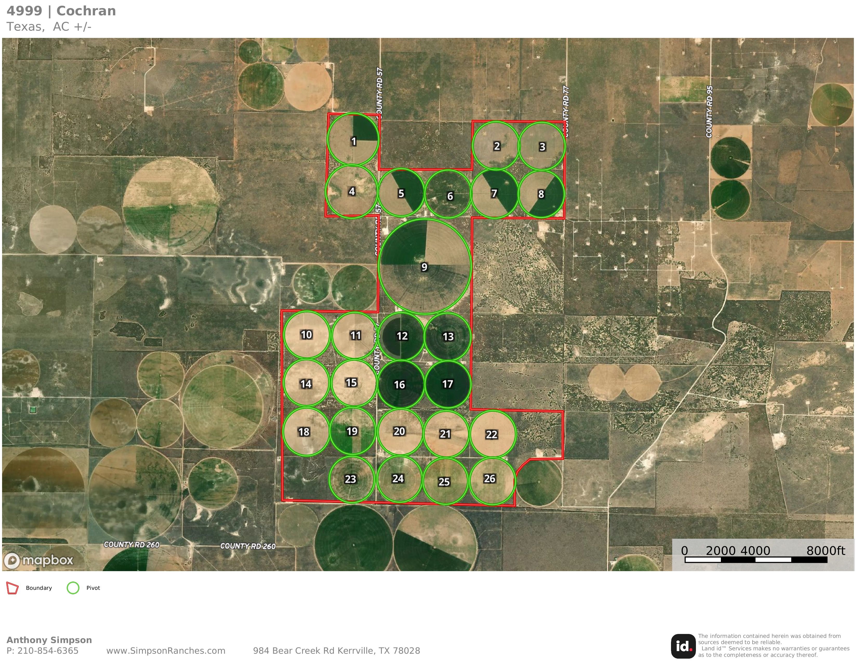Click the COUNTY RD 77 road label

pos(566,111)
